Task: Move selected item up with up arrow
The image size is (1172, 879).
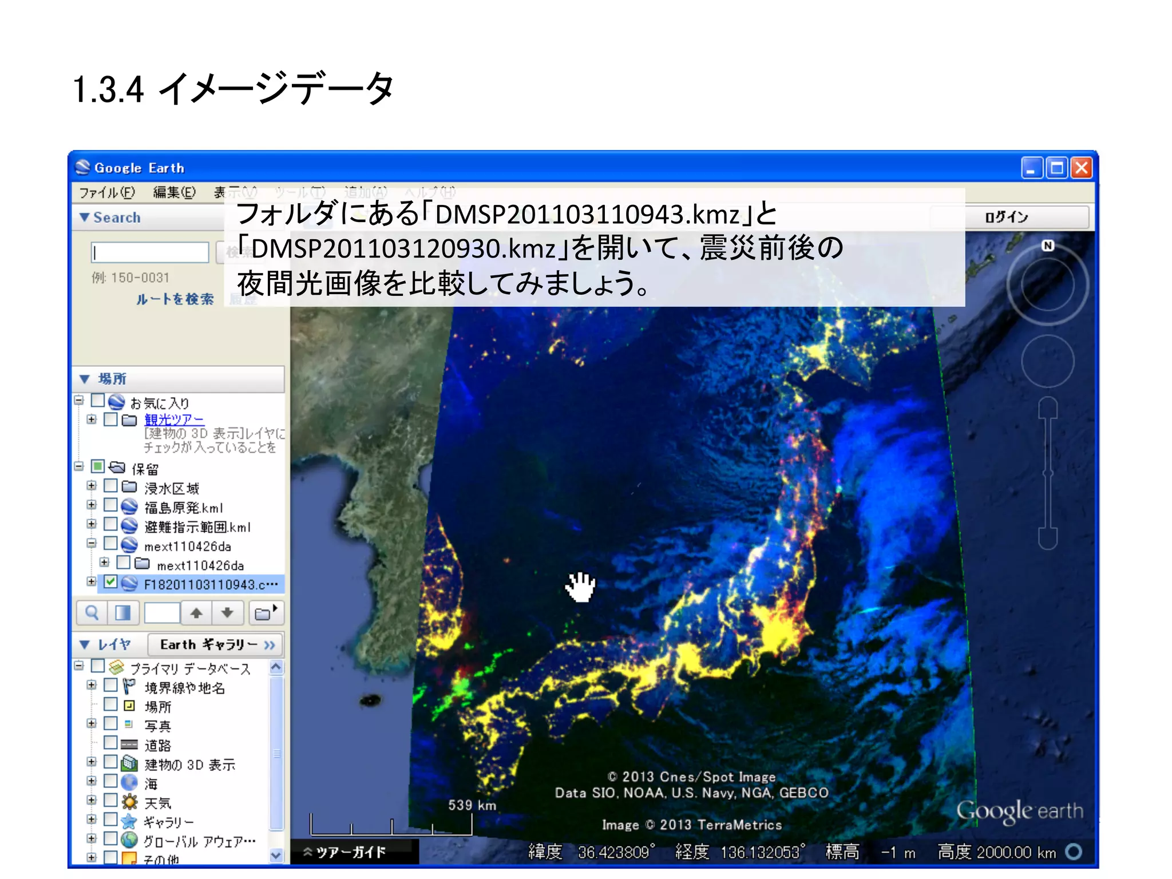Action: pyautogui.click(x=196, y=613)
